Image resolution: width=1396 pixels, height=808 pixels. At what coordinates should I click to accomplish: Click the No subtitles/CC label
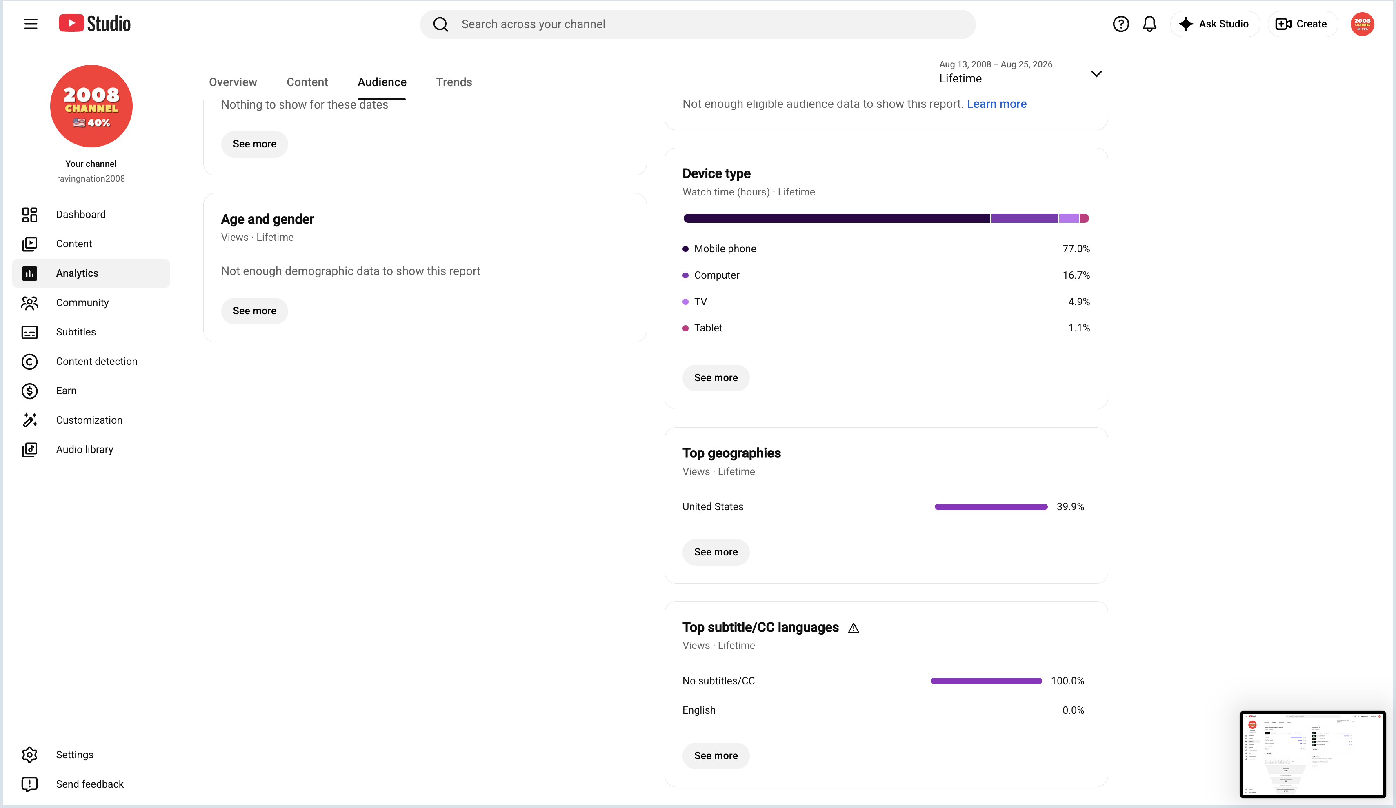click(718, 681)
